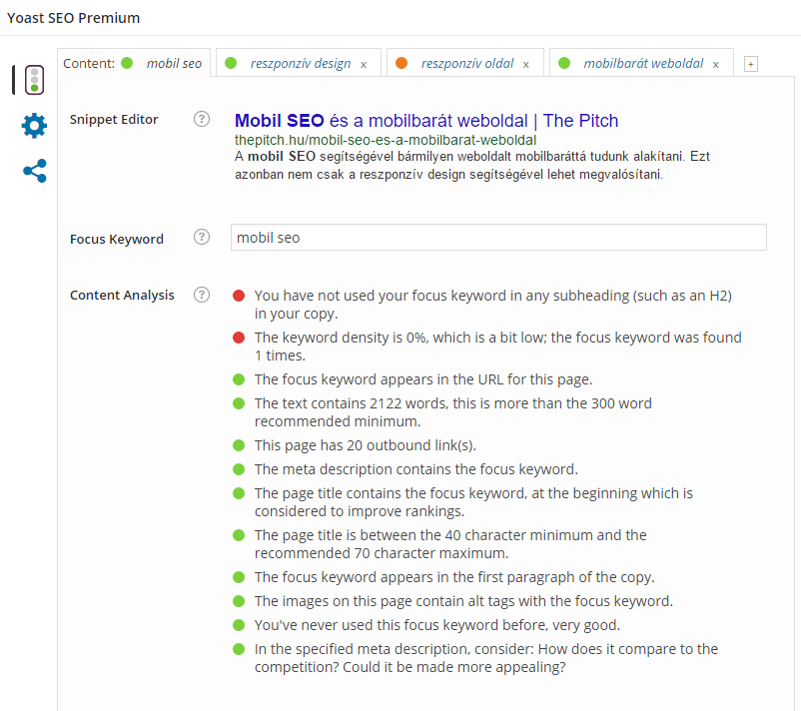This screenshot has height=711, width=801.
Task: Click the help icon beside Focus Keyword
Action: click(x=202, y=238)
